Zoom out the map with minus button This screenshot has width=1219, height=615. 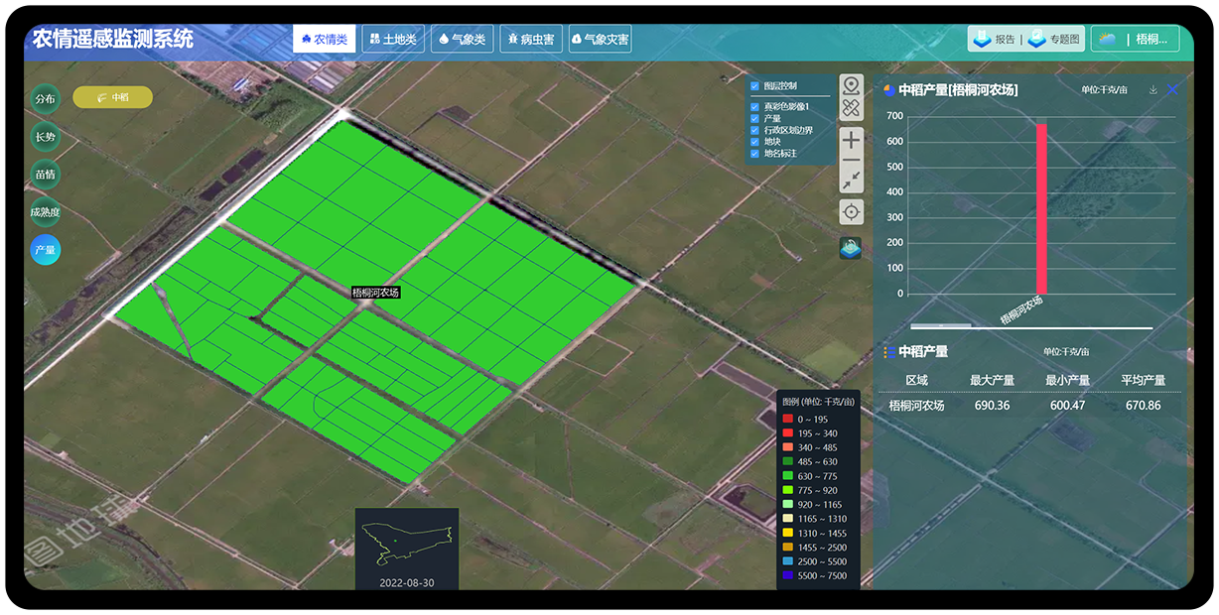(852, 161)
